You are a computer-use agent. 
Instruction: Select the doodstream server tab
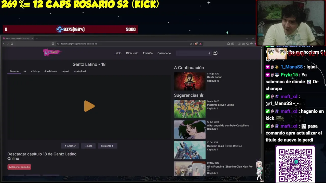pos(51,71)
